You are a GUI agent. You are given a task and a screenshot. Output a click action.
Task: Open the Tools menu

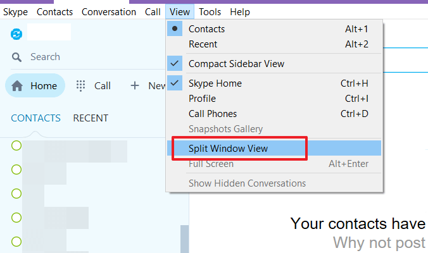[x=210, y=12]
